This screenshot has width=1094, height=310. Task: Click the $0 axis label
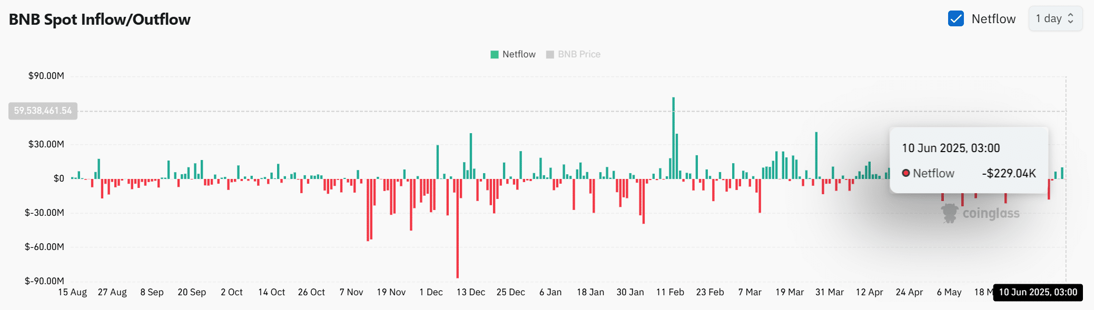tap(59, 178)
